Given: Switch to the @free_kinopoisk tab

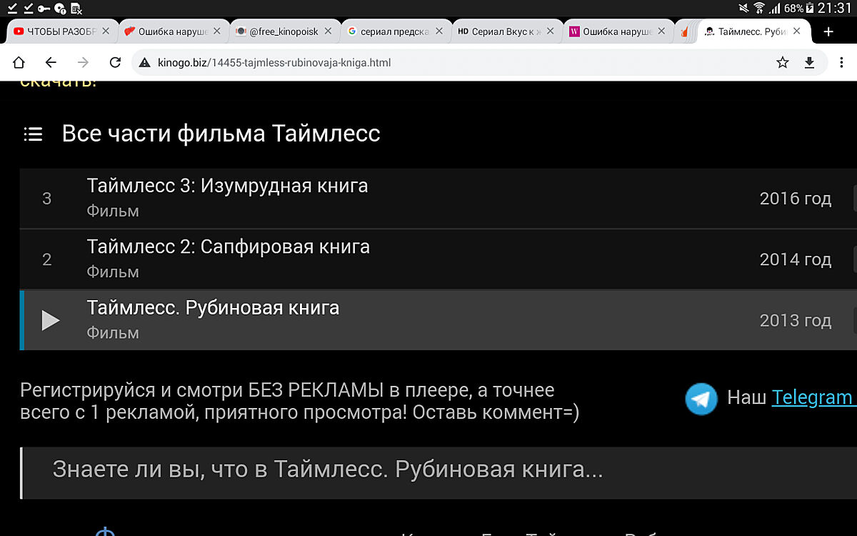Looking at the screenshot, I should (x=284, y=31).
